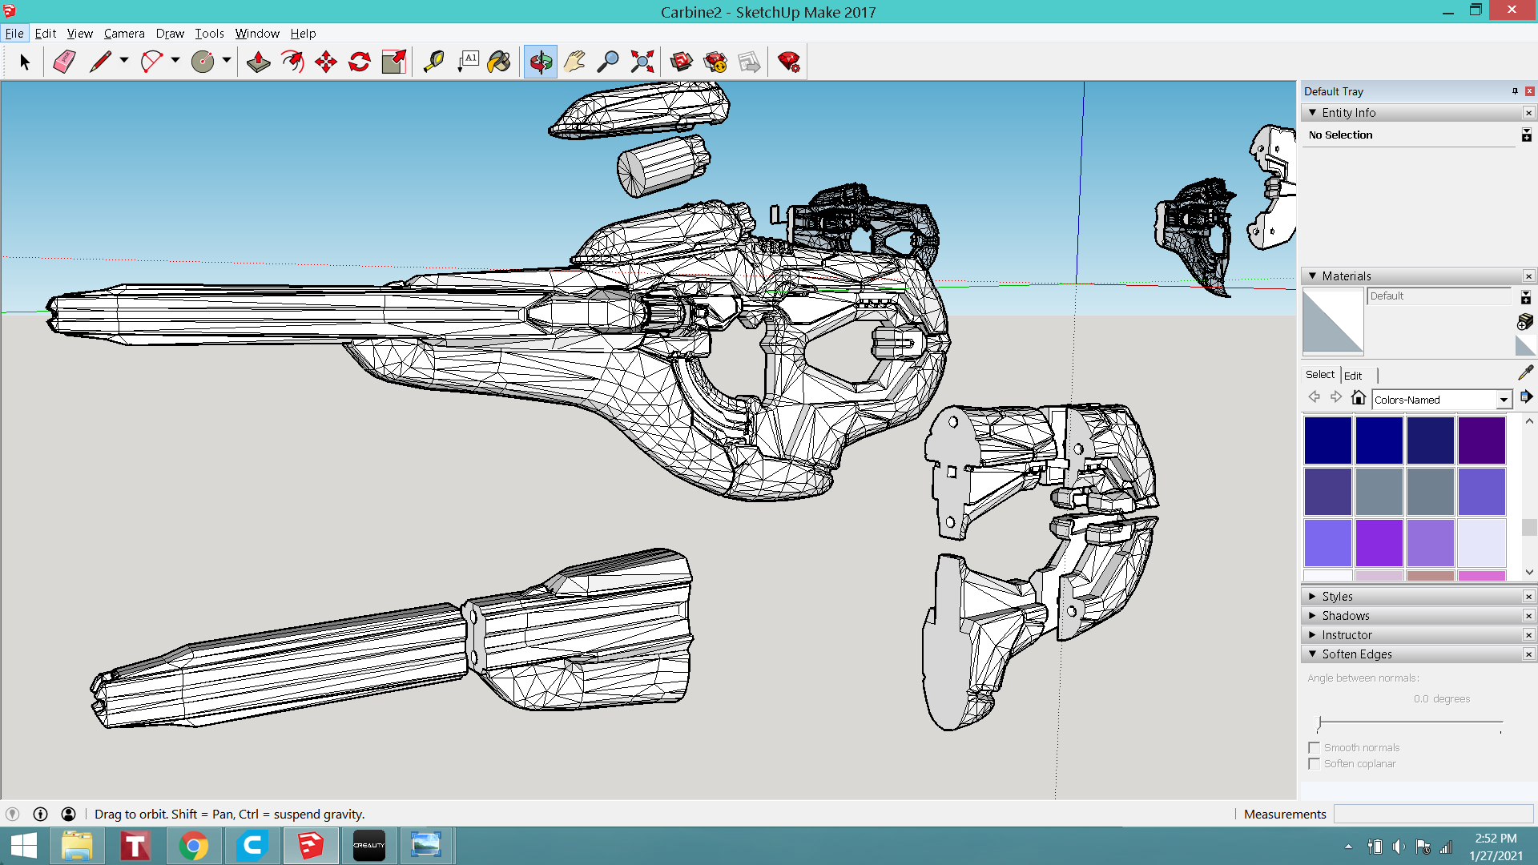The image size is (1538, 865).
Task: Switch to materials Select tab
Action: pyautogui.click(x=1320, y=374)
